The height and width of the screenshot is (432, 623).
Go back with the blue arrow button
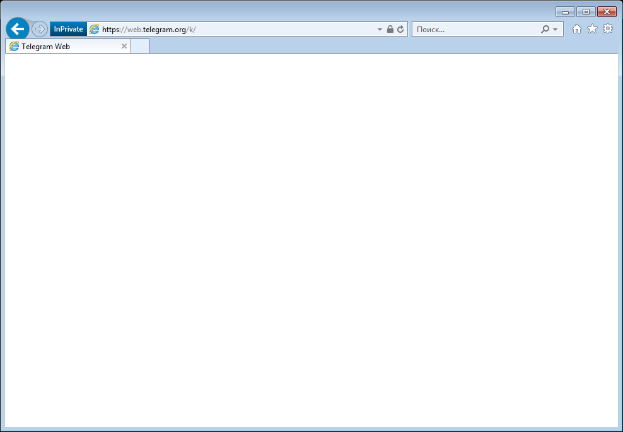tap(18, 29)
